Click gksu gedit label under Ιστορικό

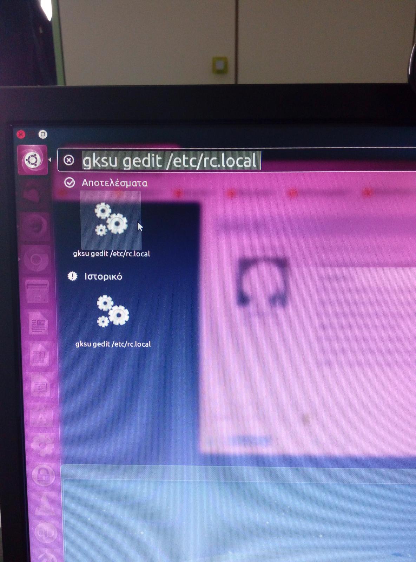pyautogui.click(x=113, y=344)
